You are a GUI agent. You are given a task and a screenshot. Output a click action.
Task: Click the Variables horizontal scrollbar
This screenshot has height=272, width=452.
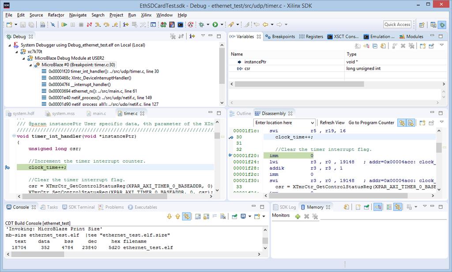(299, 84)
